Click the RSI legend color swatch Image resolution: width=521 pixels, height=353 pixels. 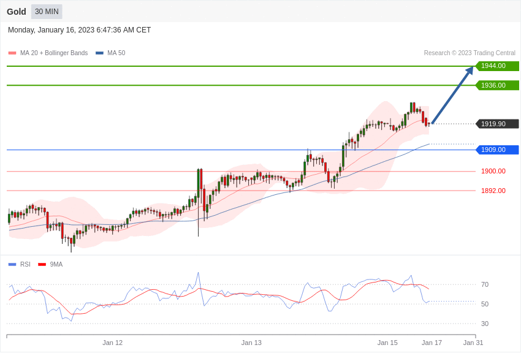click(x=12, y=265)
